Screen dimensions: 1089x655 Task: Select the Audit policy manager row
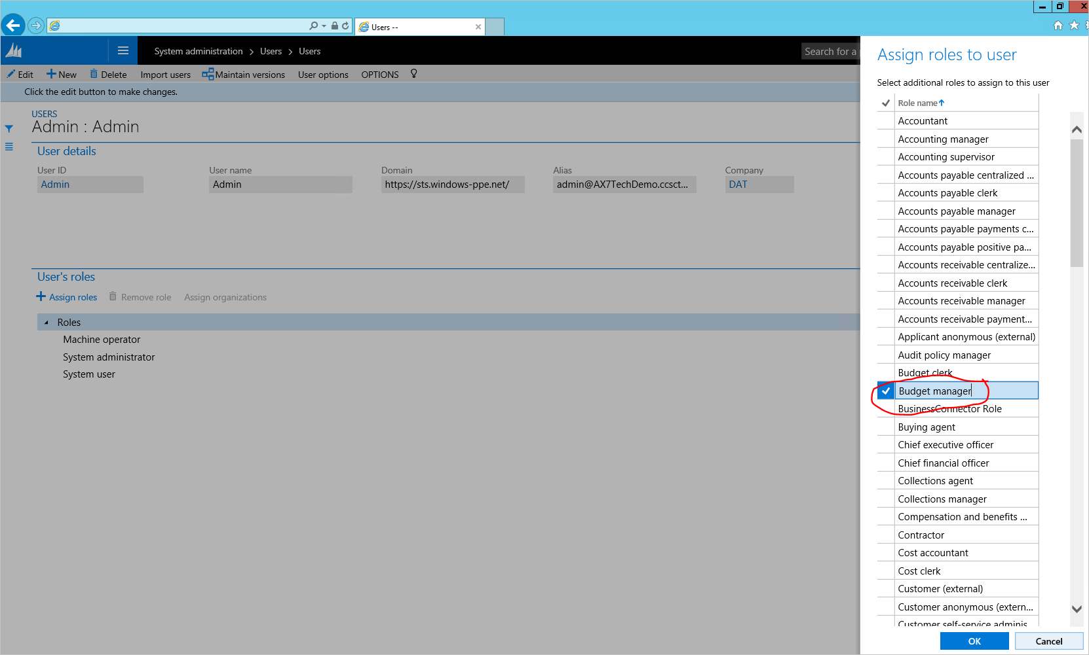[x=958, y=355]
